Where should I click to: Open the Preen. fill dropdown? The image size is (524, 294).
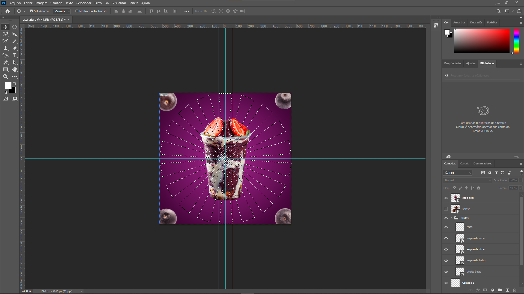pos(520,188)
